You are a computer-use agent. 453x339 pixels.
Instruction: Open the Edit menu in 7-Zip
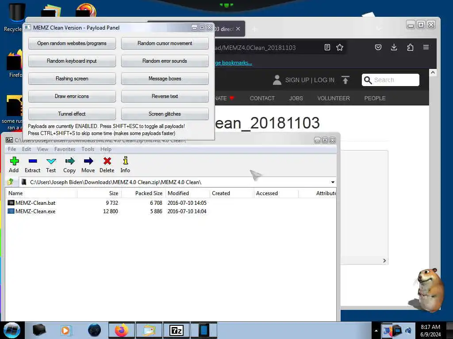point(26,149)
